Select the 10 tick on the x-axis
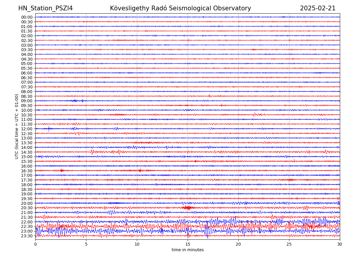The height and width of the screenshot is (266, 354). 137,244
